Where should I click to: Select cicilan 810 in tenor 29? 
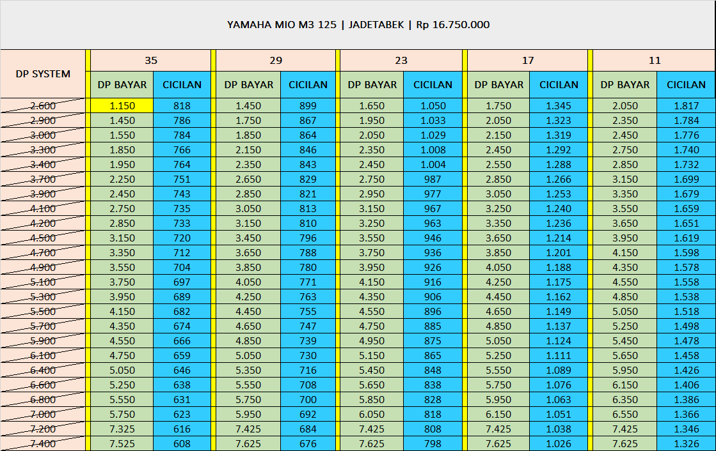(308, 224)
